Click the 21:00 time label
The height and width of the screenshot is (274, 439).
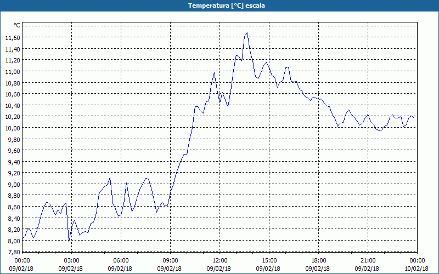click(368, 261)
